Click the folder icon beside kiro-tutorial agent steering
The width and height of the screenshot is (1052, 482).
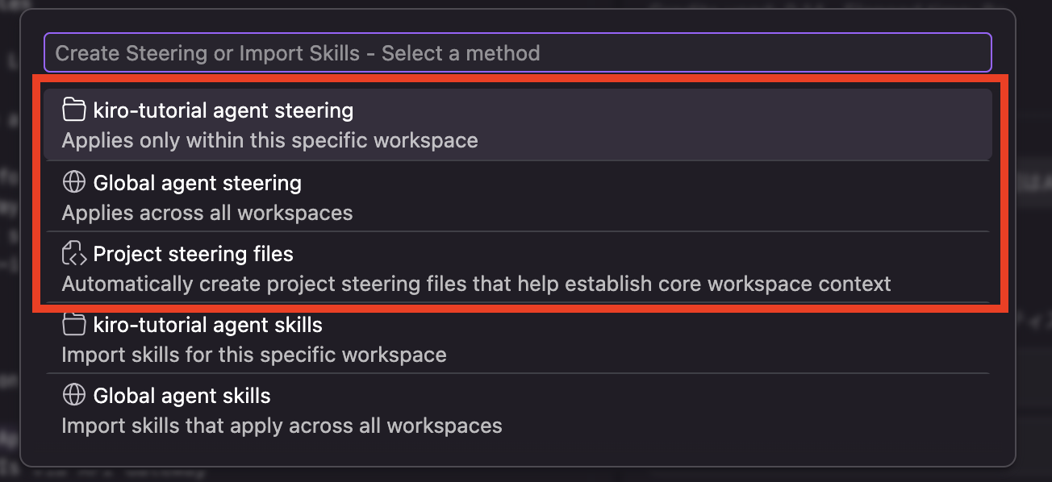[x=74, y=109]
